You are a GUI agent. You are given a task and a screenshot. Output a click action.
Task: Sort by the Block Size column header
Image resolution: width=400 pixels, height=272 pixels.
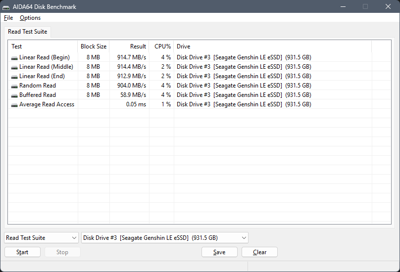point(94,46)
